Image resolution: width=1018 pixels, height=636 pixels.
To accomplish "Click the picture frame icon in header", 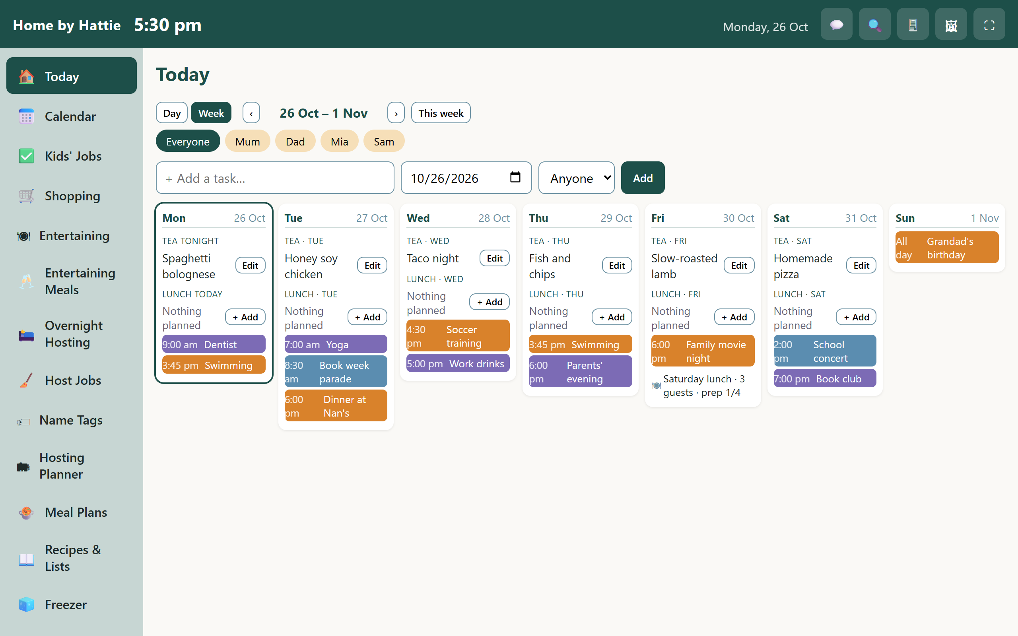I will click(x=951, y=24).
